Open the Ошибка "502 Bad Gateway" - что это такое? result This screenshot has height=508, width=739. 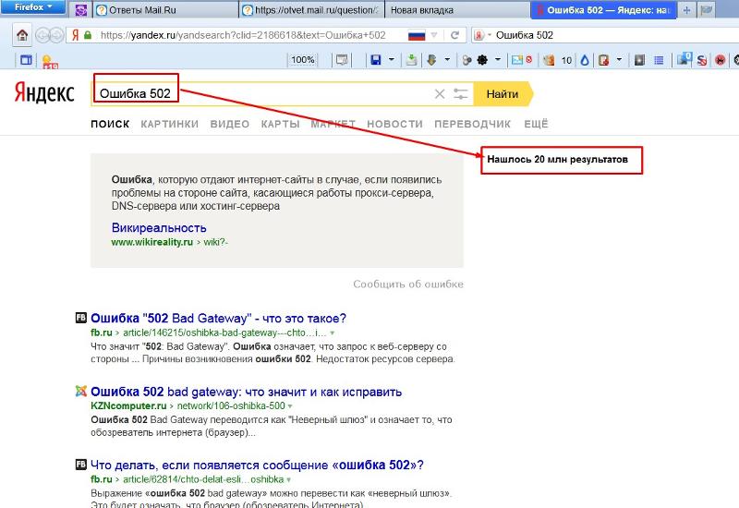click(218, 318)
